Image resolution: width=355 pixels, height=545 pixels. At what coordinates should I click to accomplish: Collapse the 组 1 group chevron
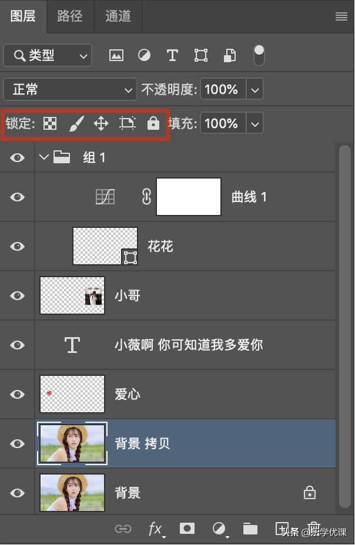coord(44,157)
